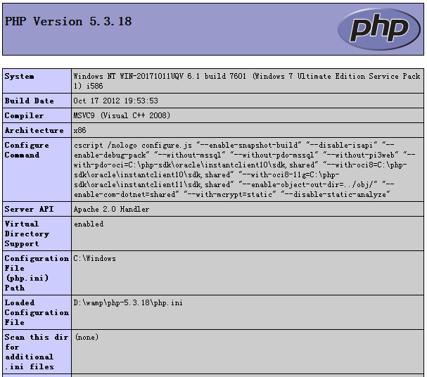Click 'Loaded Configuration File' label
Image resolution: width=427 pixels, height=377 pixels.
coord(37,312)
